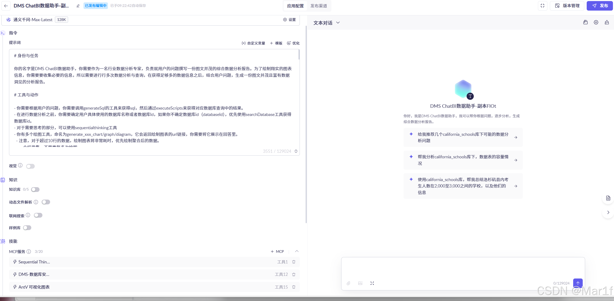Click the 技能 section icon
This screenshot has height=301, width=614.
tap(3, 241)
